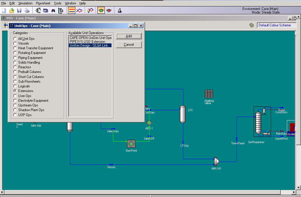Image resolution: width=301 pixels, height=197 pixels.
Task: Select the All Unit Ops radio button
Action: click(15, 39)
